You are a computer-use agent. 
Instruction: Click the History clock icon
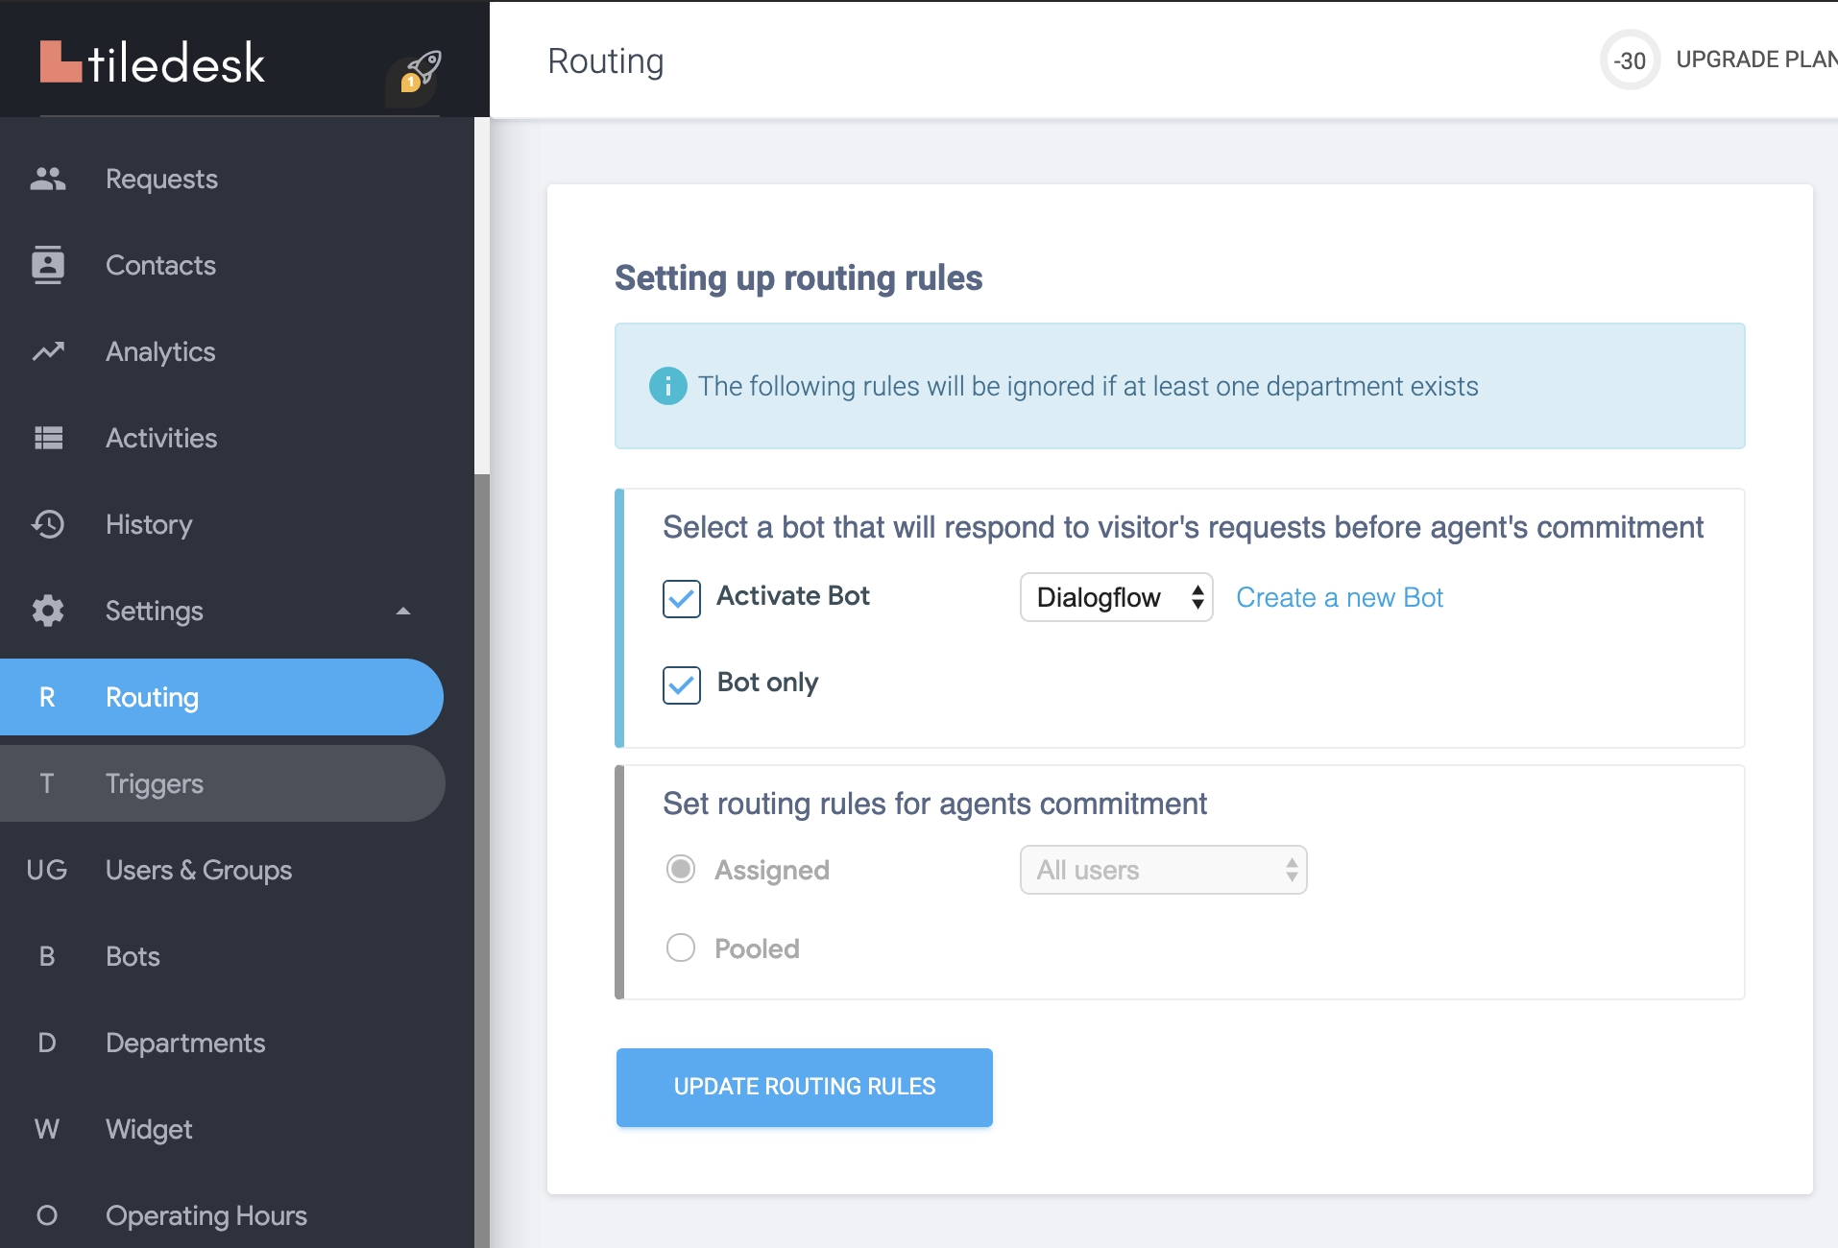click(x=48, y=524)
